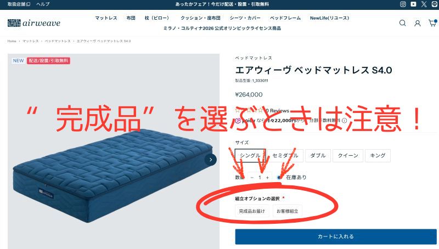This screenshot has width=439, height=249.
Task: Select the ダブル size option
Action: [318, 156]
